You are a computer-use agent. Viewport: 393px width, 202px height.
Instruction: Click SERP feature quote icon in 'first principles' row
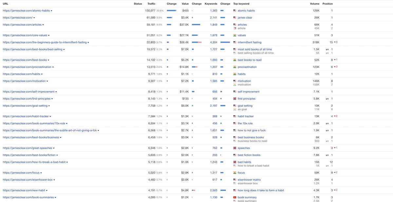tap(327, 99)
